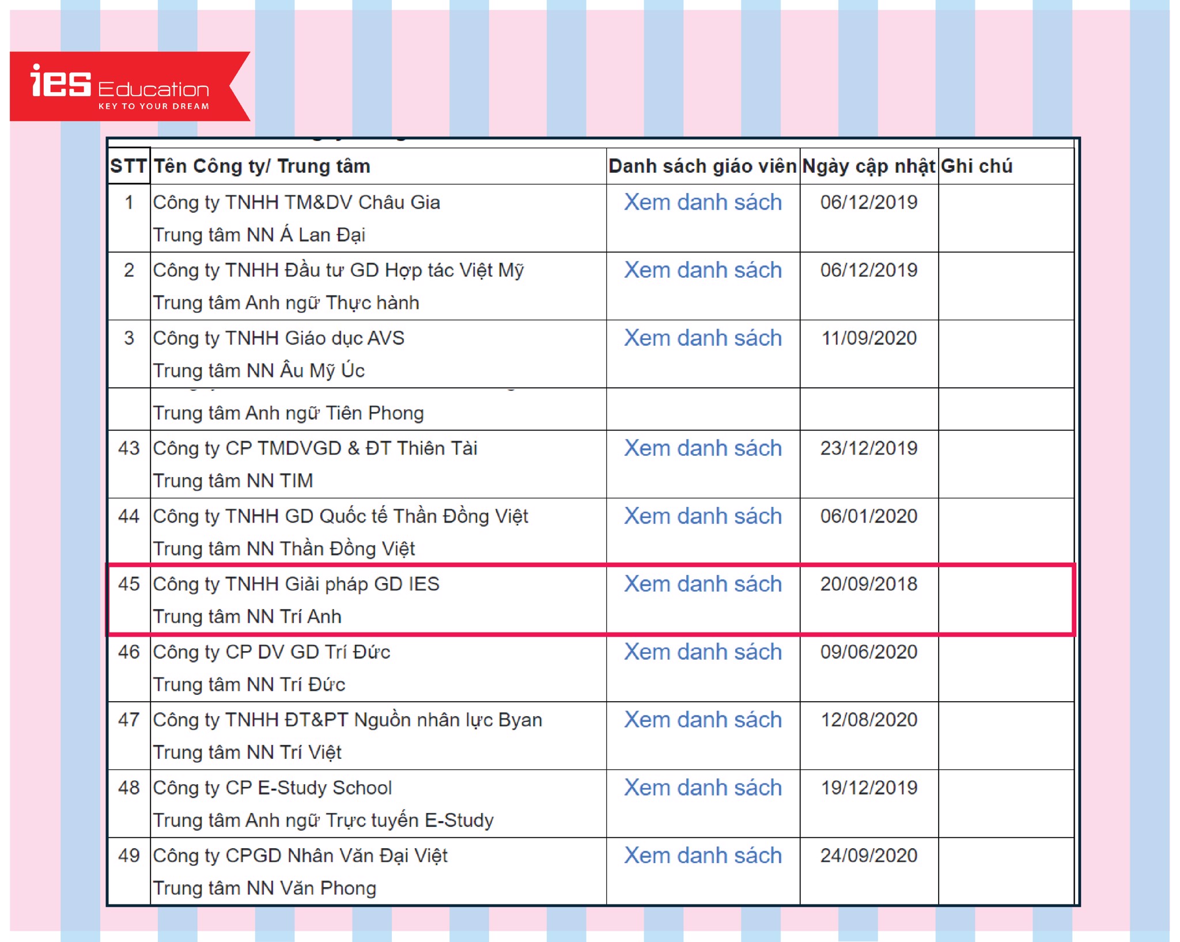Click row number 2
1180x942 pixels.
(x=129, y=271)
